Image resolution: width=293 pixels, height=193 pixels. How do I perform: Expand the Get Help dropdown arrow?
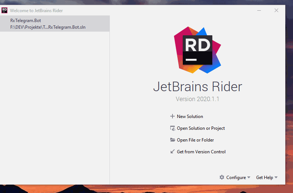276,177
